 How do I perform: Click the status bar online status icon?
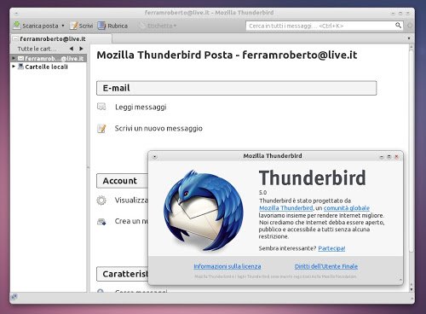pyautogui.click(x=14, y=297)
